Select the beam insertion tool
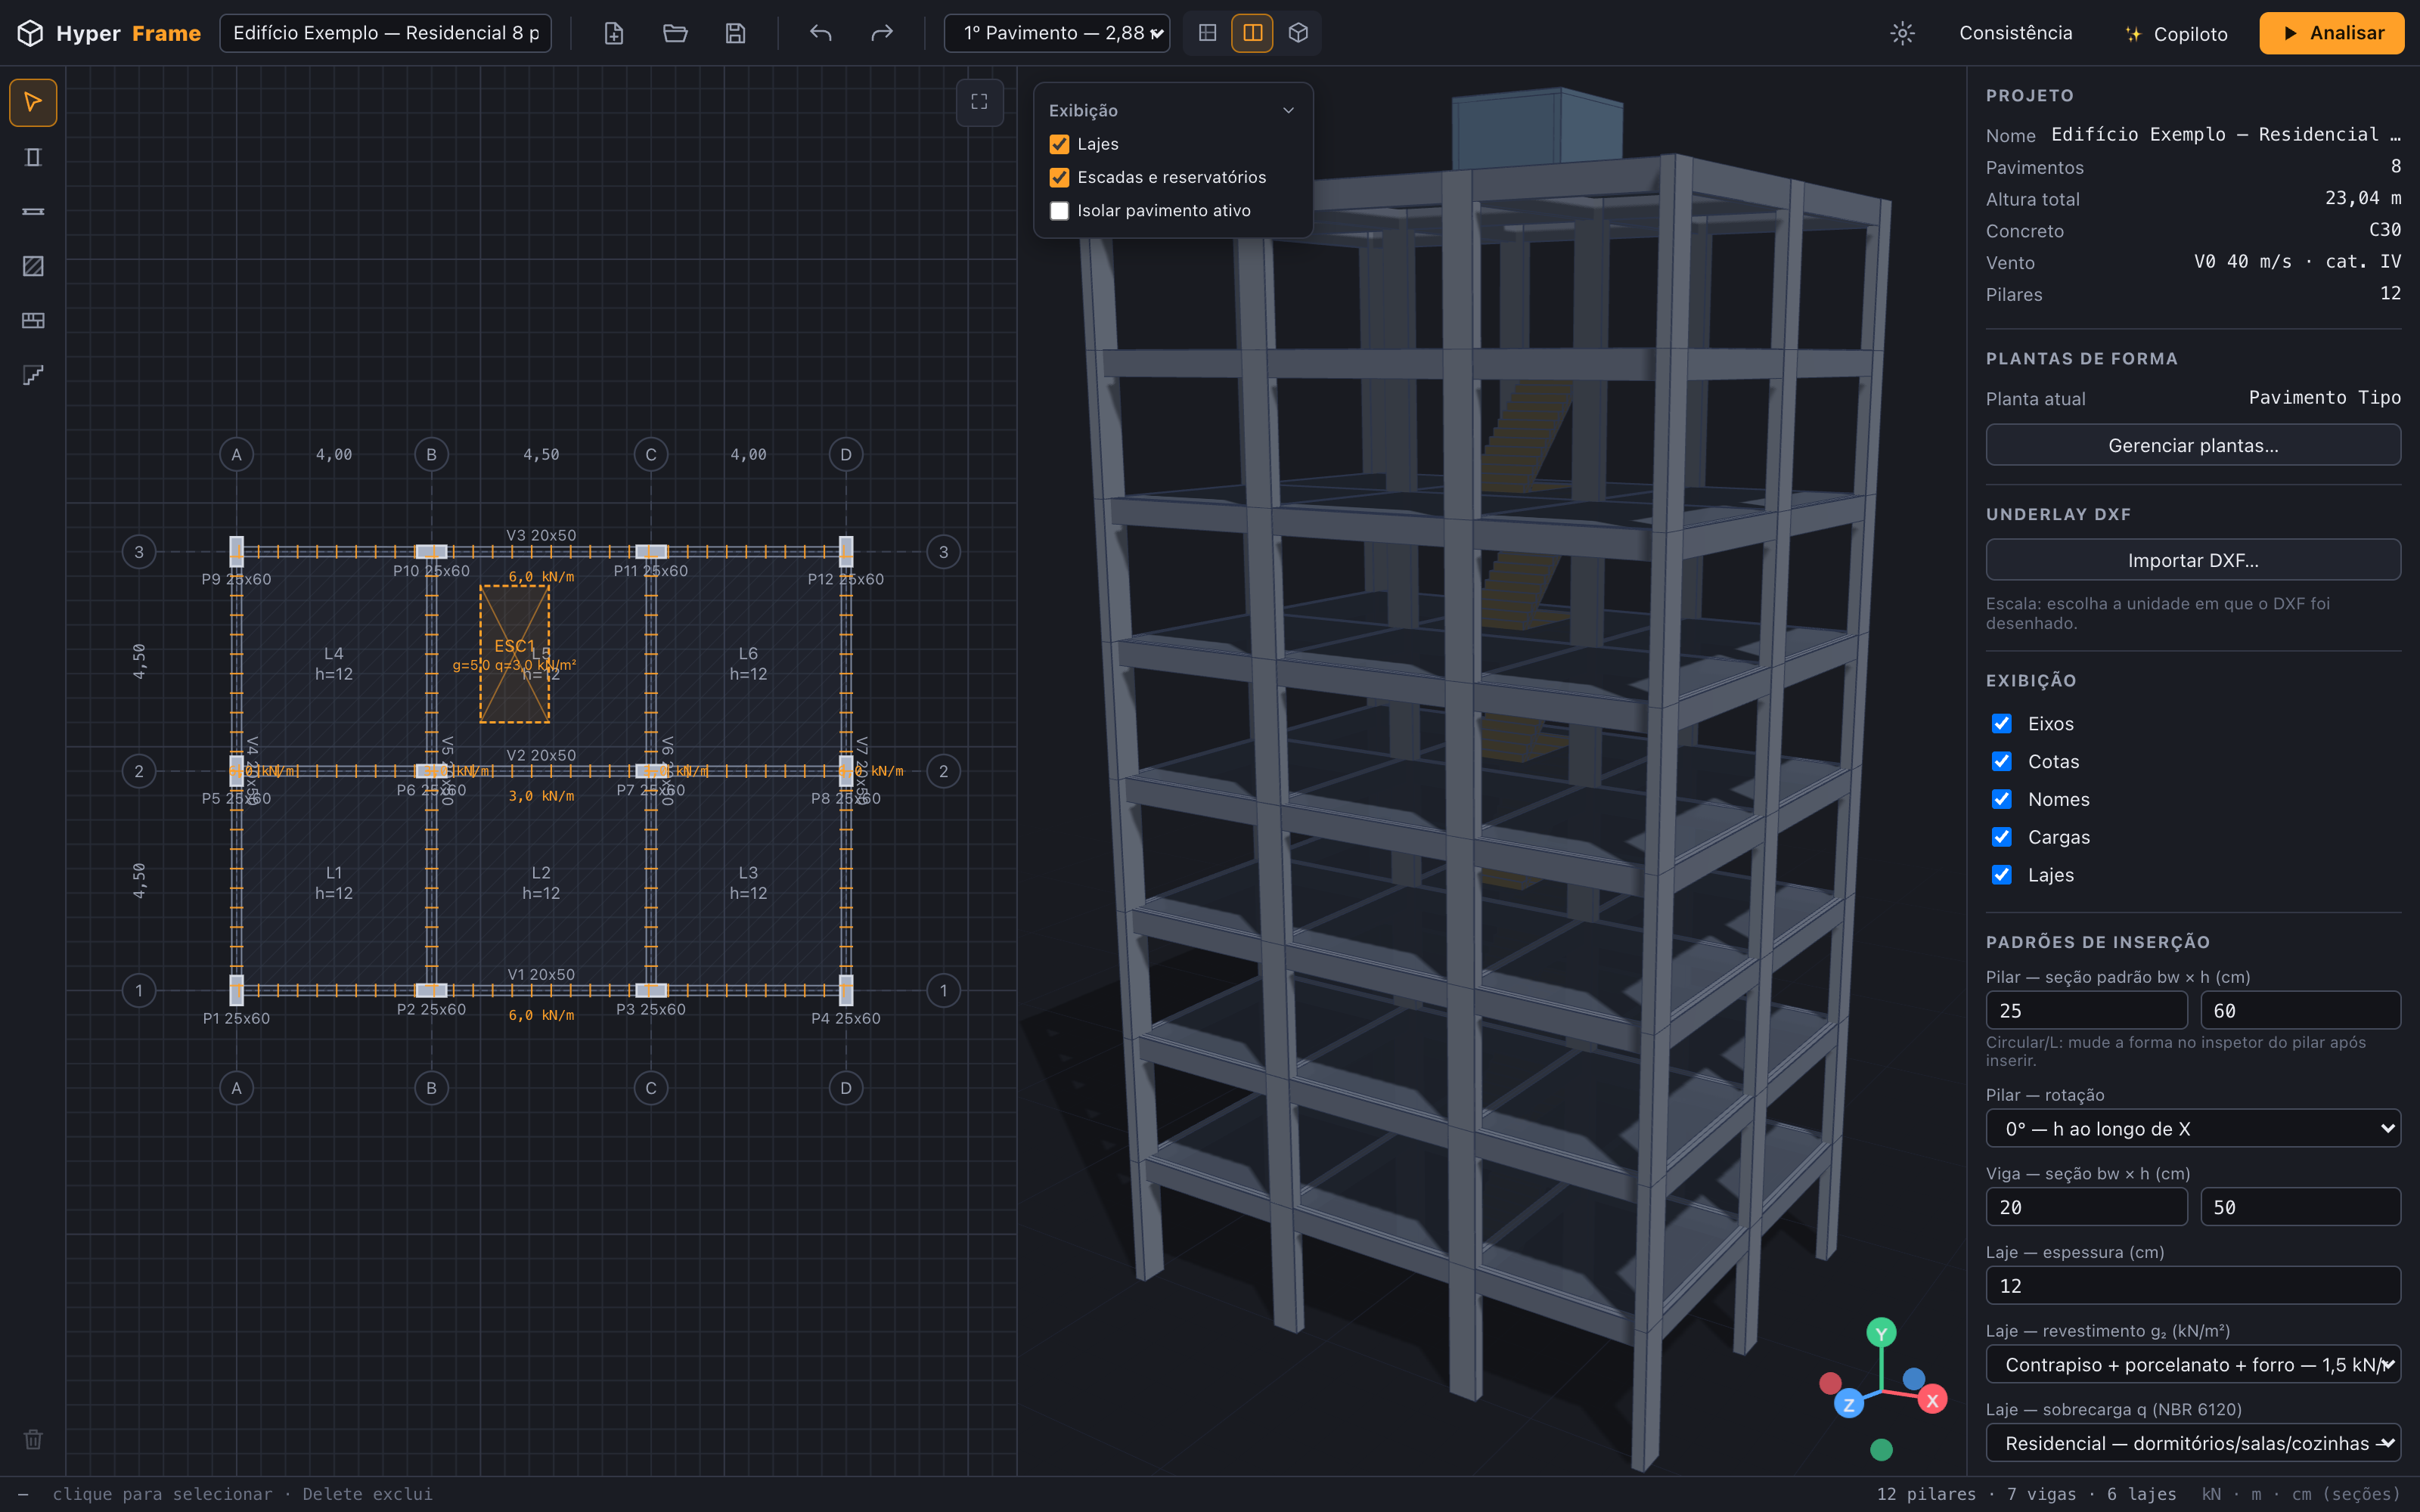 coord(33,211)
